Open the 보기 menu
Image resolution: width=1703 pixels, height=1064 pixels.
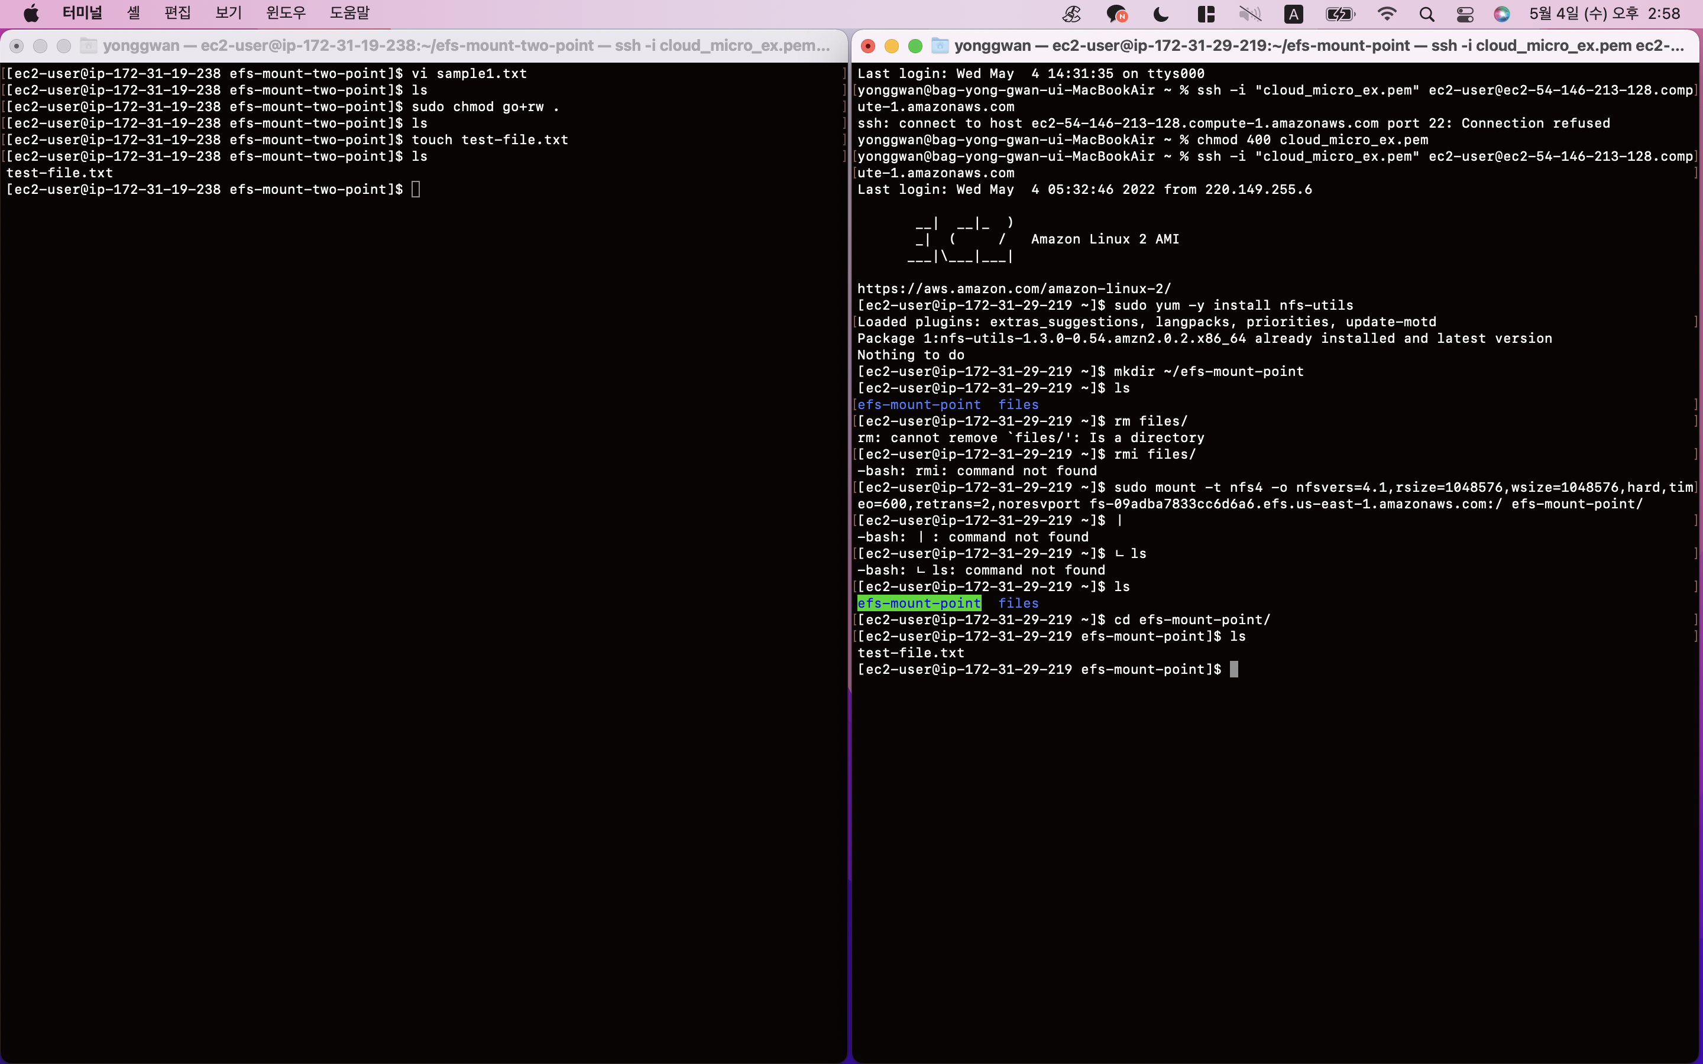click(229, 14)
